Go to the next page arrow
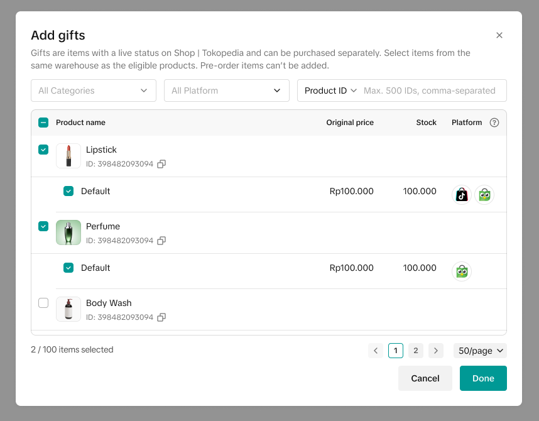Image resolution: width=539 pixels, height=421 pixels. point(436,351)
